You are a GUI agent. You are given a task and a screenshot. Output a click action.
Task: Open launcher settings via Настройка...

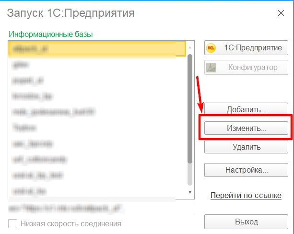[246, 170]
